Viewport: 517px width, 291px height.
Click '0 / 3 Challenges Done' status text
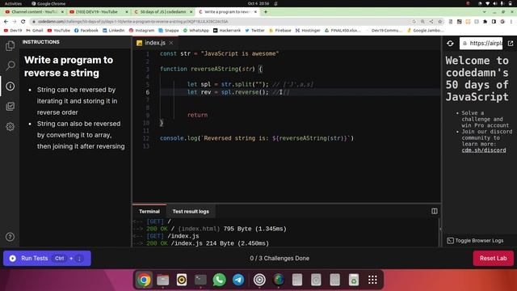280,259
